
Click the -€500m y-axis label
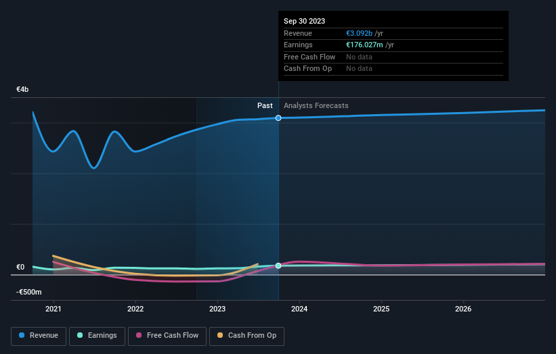[x=28, y=292]
